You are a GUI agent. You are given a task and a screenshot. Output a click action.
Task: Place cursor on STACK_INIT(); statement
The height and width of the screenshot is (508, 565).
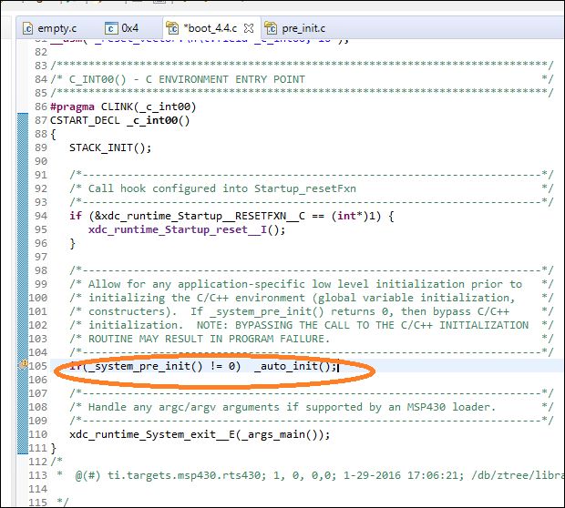(110, 147)
